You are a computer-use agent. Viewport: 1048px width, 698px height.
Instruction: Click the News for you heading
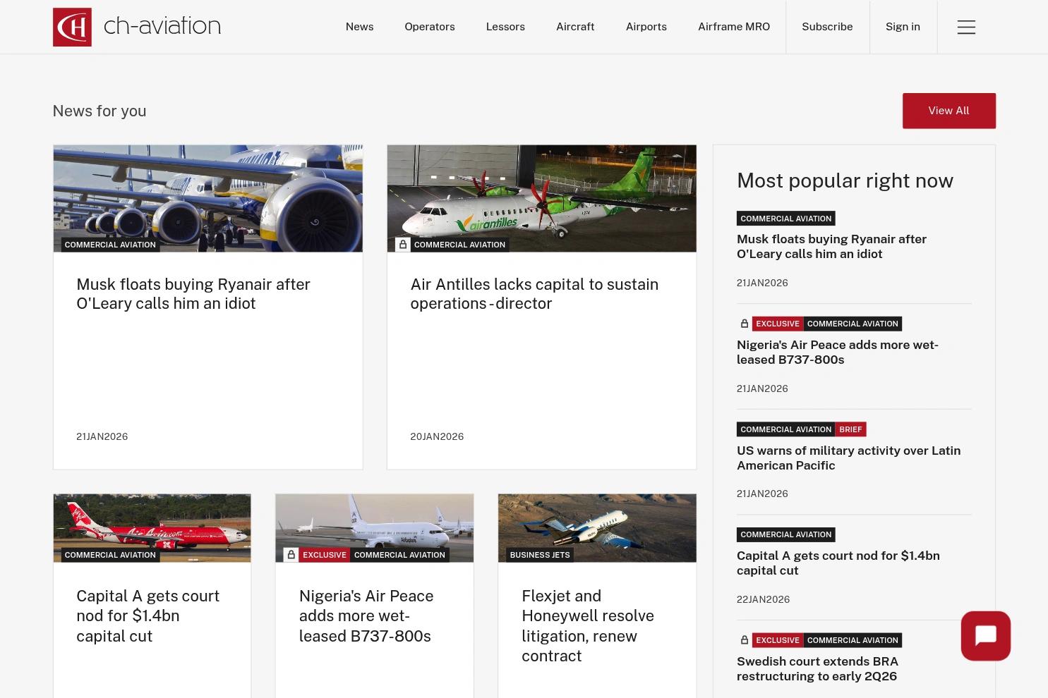pos(100,111)
